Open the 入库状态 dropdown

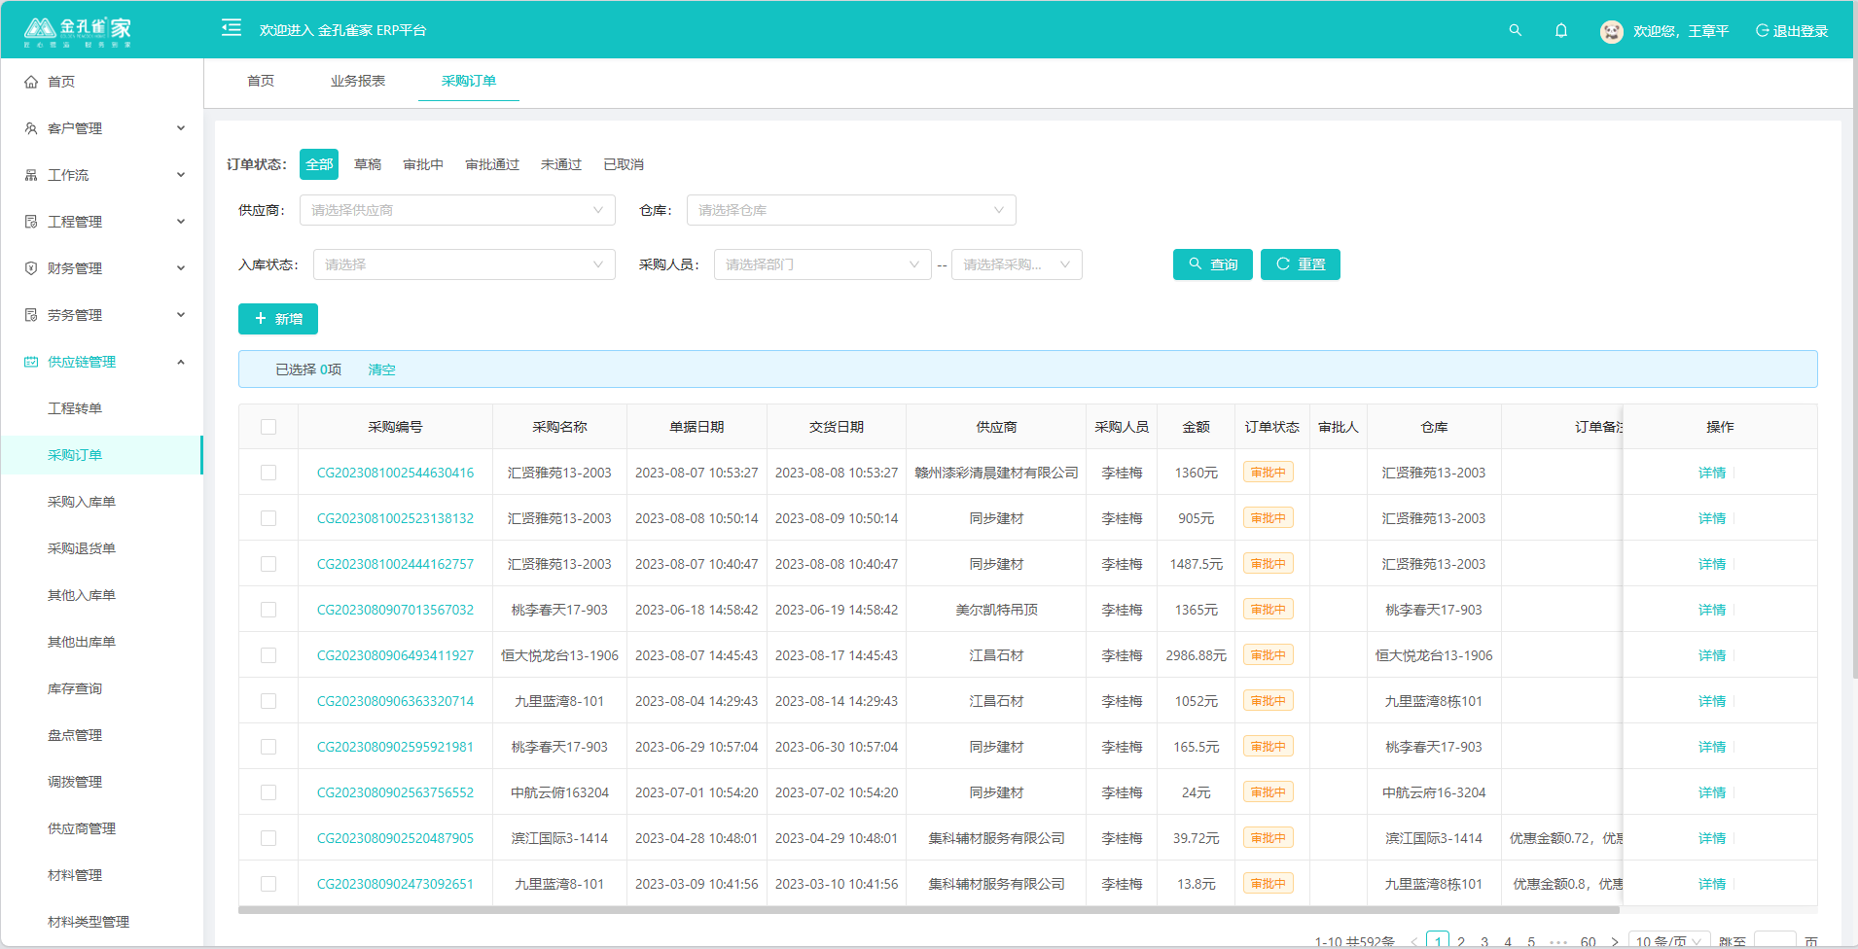coord(464,264)
